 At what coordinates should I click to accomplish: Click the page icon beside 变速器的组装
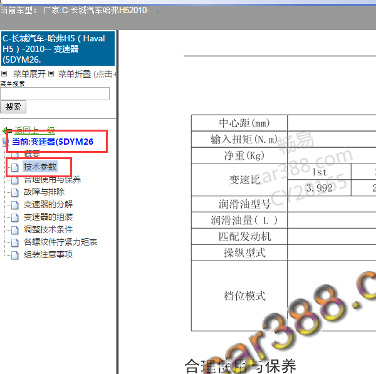pos(15,217)
